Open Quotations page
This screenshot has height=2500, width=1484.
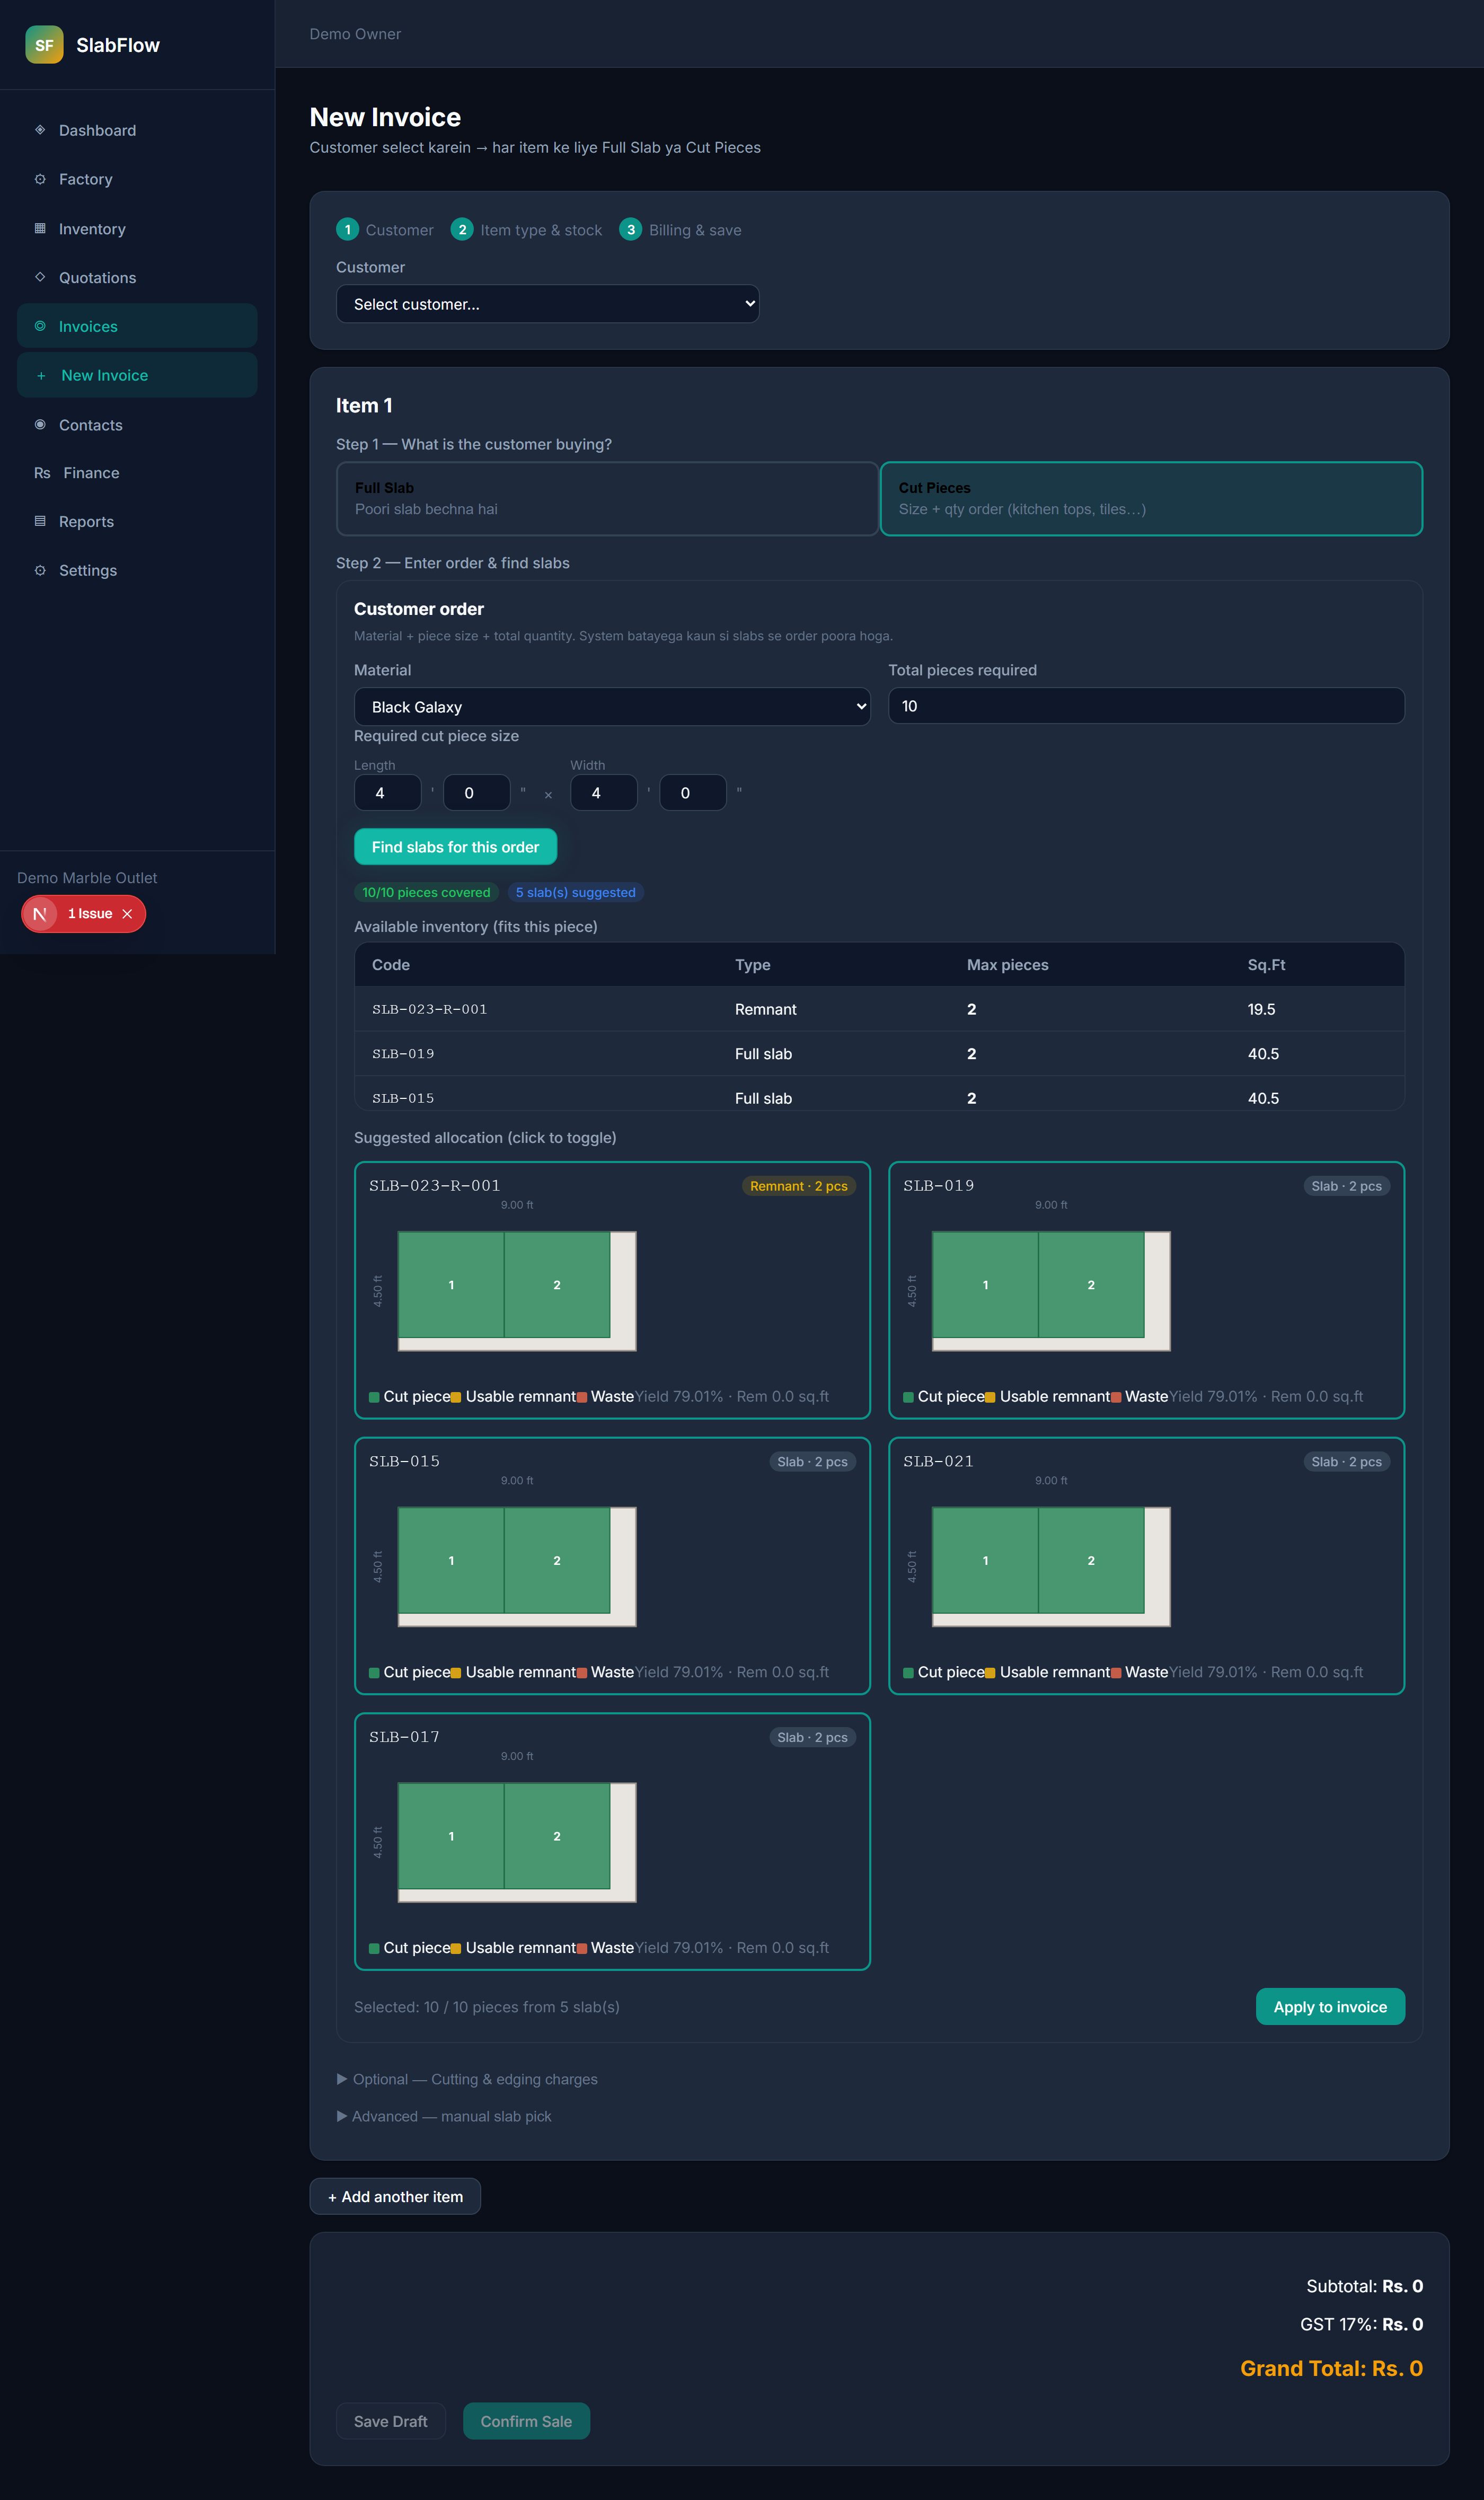click(x=137, y=278)
